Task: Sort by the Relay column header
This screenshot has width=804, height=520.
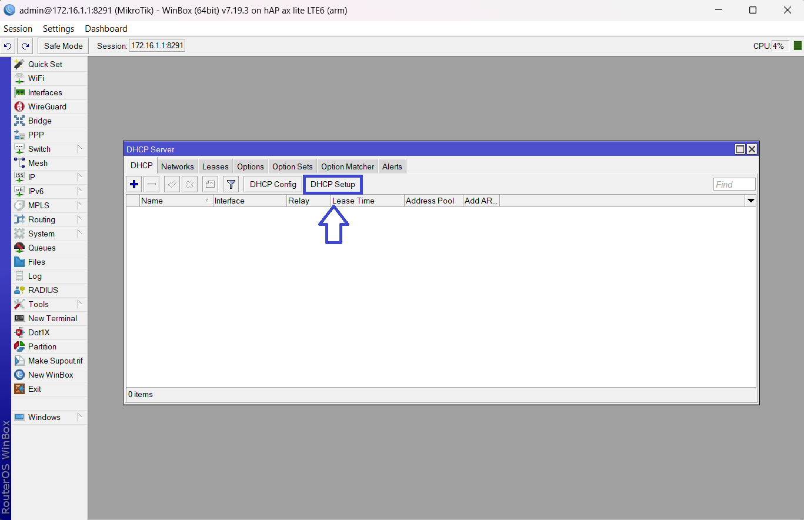Action: pyautogui.click(x=308, y=201)
